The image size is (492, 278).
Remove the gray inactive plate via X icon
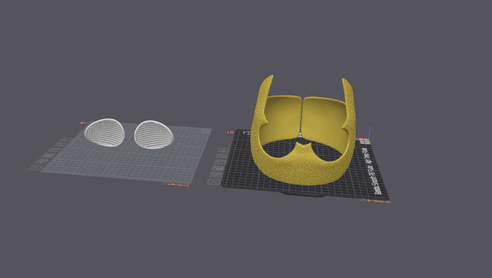pos(36,168)
